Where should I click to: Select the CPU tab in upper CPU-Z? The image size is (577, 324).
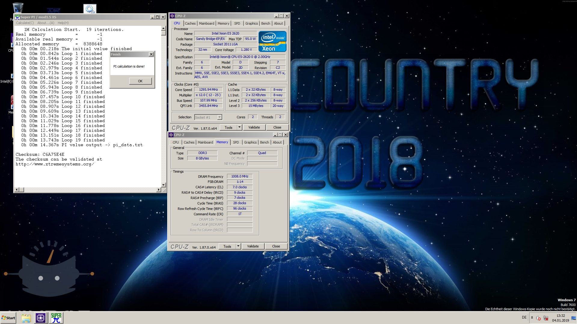pos(177,23)
